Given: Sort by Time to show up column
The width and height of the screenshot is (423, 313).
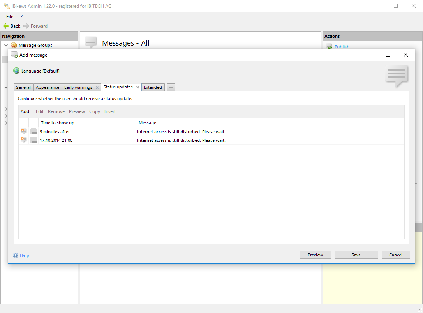Looking at the screenshot, I should click(58, 123).
